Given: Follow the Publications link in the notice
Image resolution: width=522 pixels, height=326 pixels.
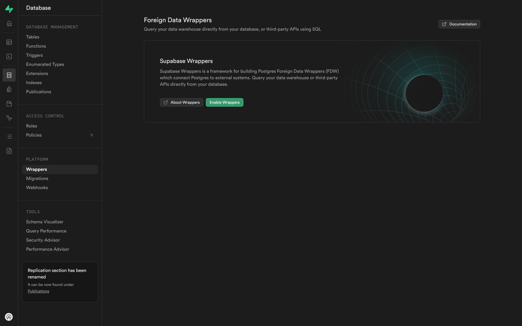Looking at the screenshot, I should 38,291.
